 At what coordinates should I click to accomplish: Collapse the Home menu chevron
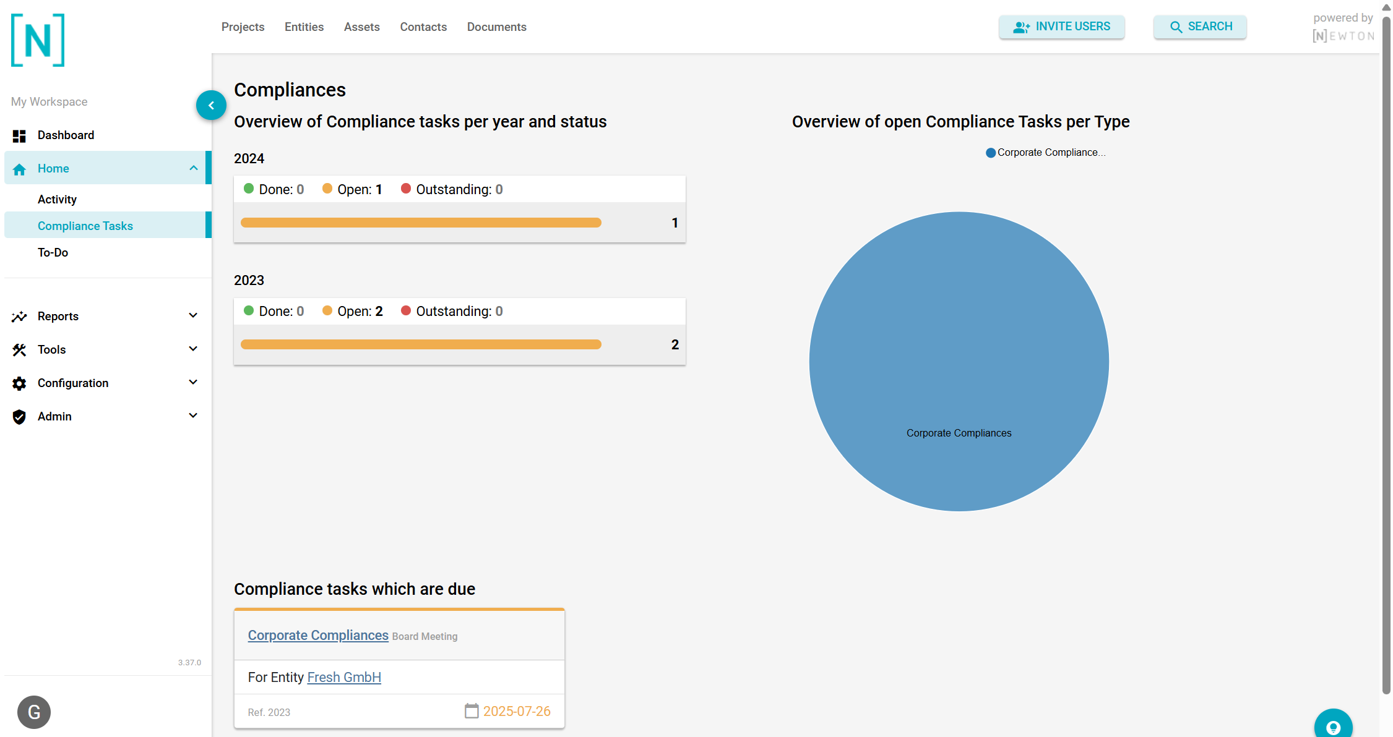(194, 168)
